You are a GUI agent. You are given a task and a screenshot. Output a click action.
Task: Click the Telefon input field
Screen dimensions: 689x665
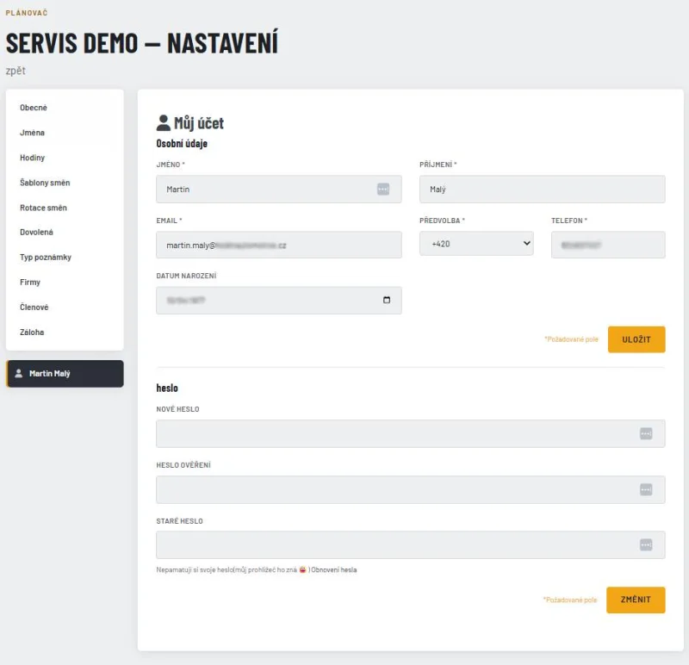tap(608, 245)
